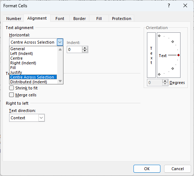Select Distributed (Indent) from the list
This screenshot has height=176, width=194.
click(x=28, y=82)
